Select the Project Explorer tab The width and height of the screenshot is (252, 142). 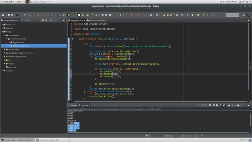click(10, 21)
